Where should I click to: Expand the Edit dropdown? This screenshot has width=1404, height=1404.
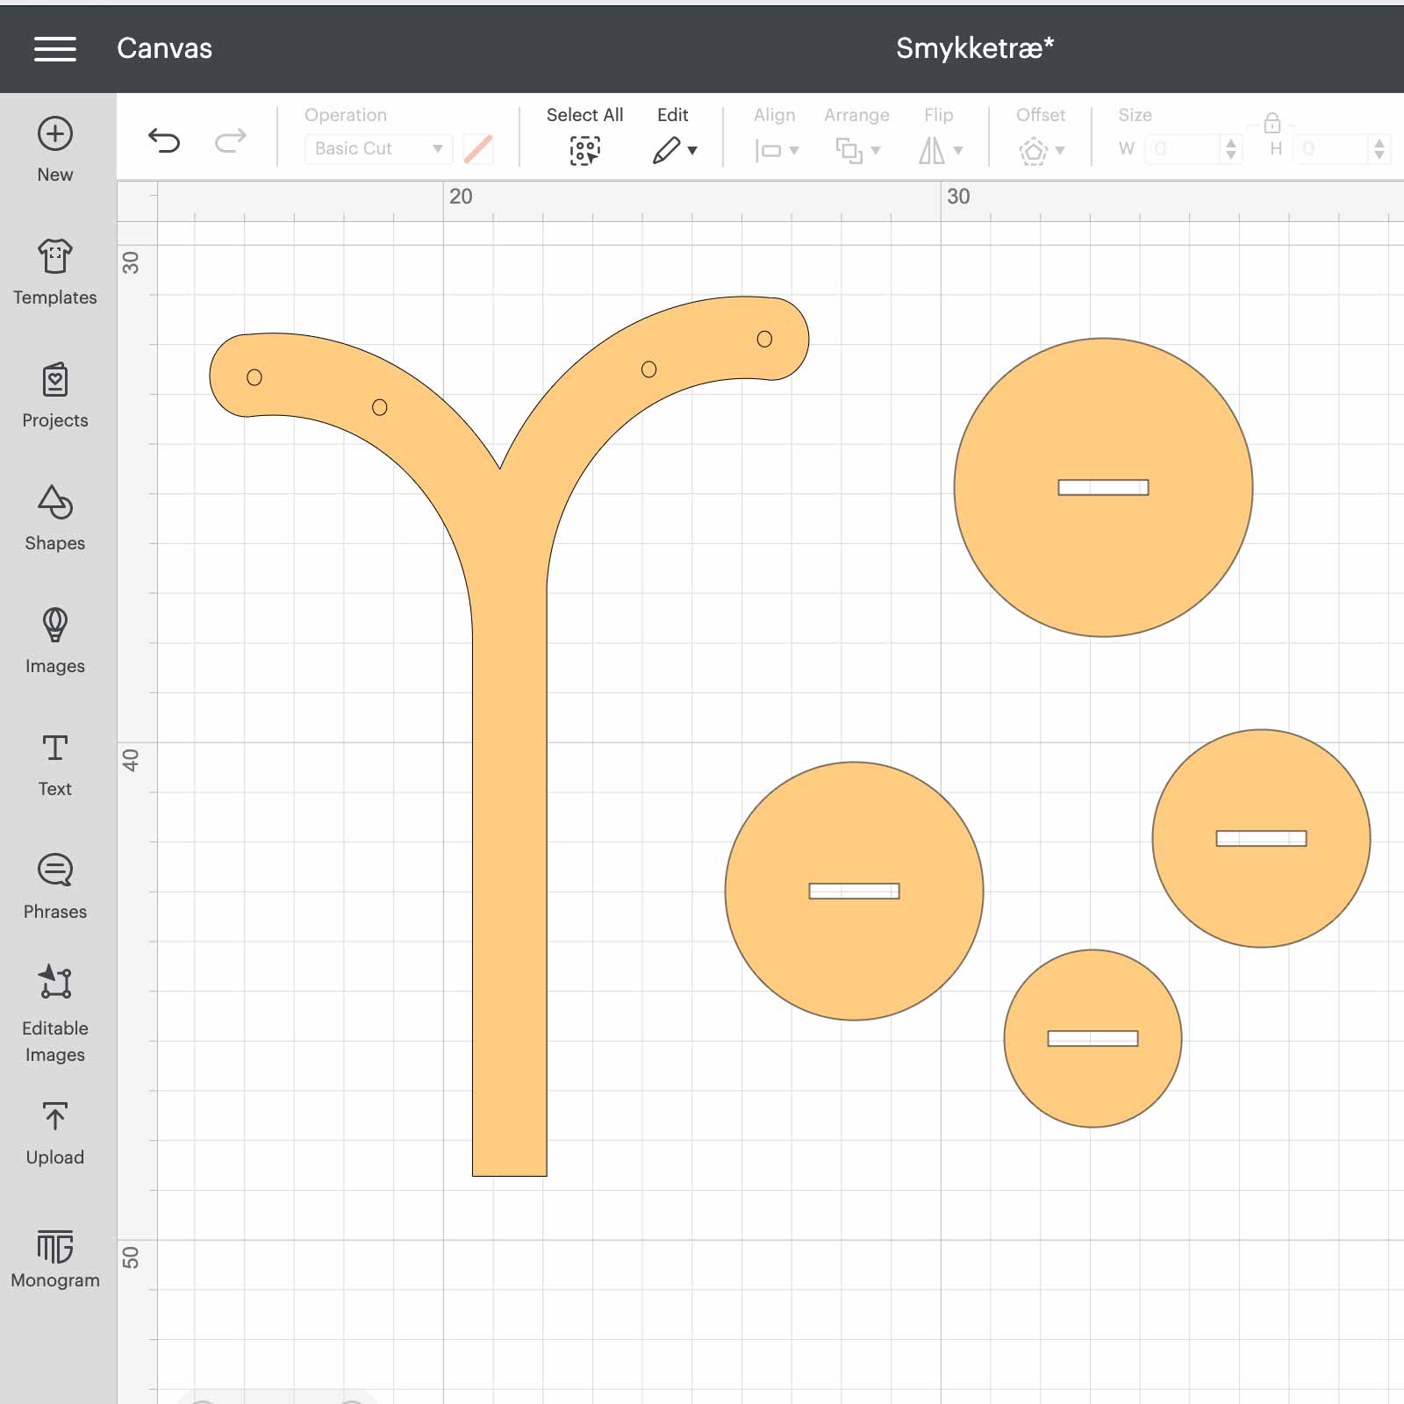[674, 136]
